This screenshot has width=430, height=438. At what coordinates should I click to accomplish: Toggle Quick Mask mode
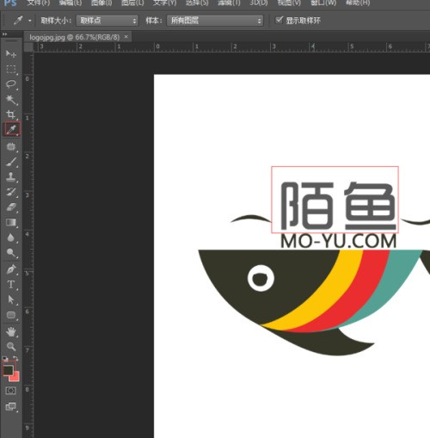pyautogui.click(x=11, y=391)
